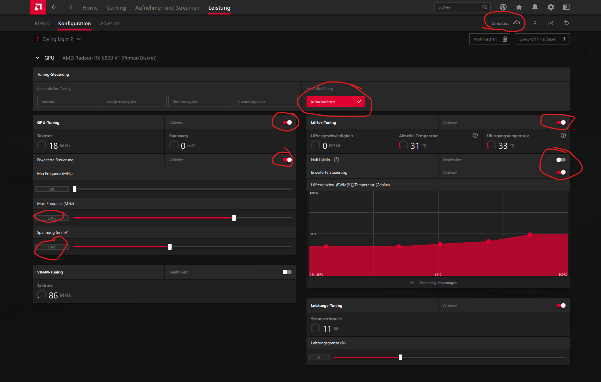Click the export profile share icon
The height and width of the screenshot is (382, 601).
tap(551, 23)
